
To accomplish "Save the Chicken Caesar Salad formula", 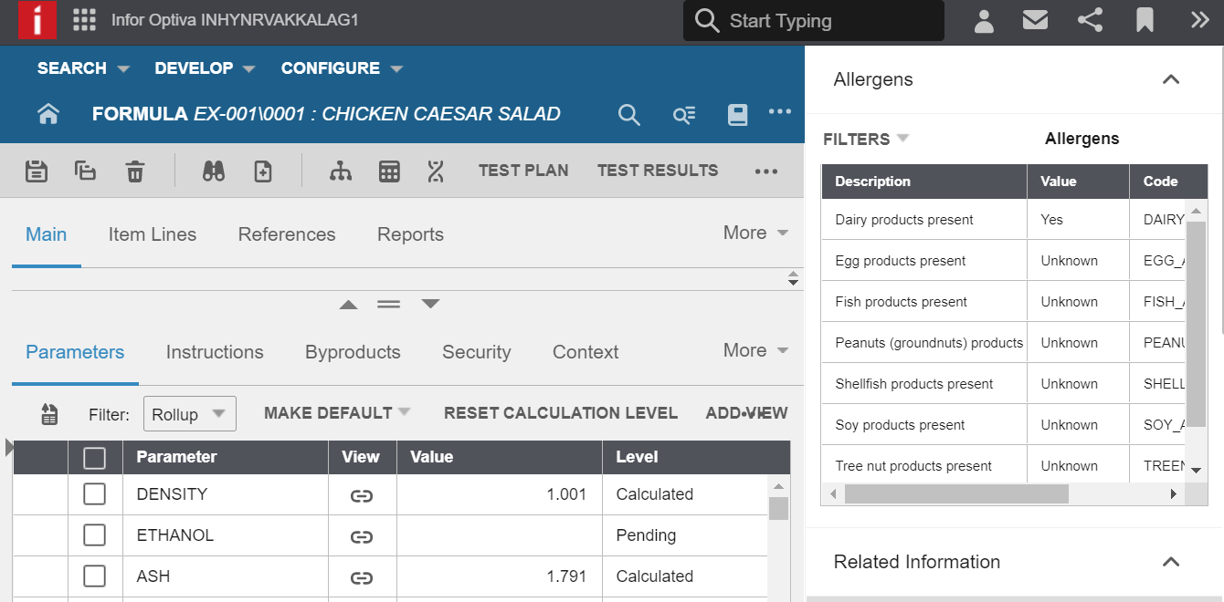I will [x=37, y=171].
